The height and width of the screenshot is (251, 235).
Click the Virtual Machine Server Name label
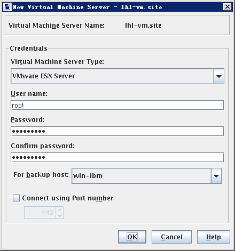57,26
